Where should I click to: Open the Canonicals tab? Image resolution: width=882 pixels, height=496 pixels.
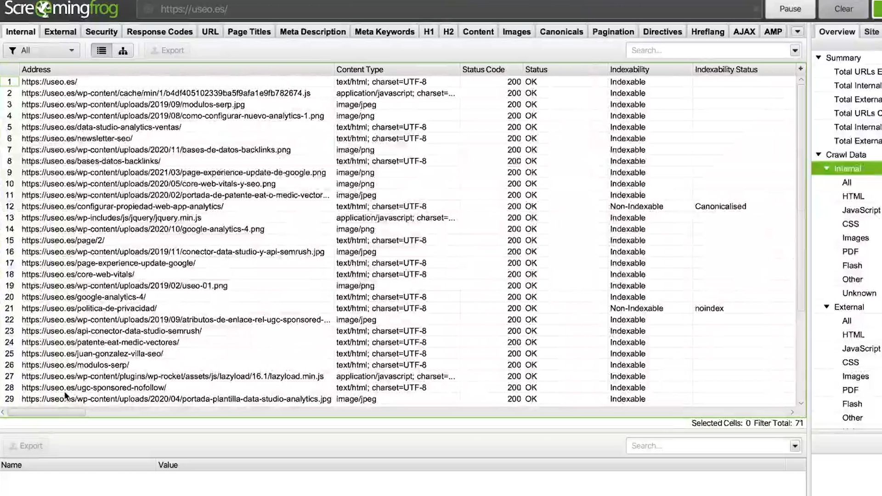point(561,32)
